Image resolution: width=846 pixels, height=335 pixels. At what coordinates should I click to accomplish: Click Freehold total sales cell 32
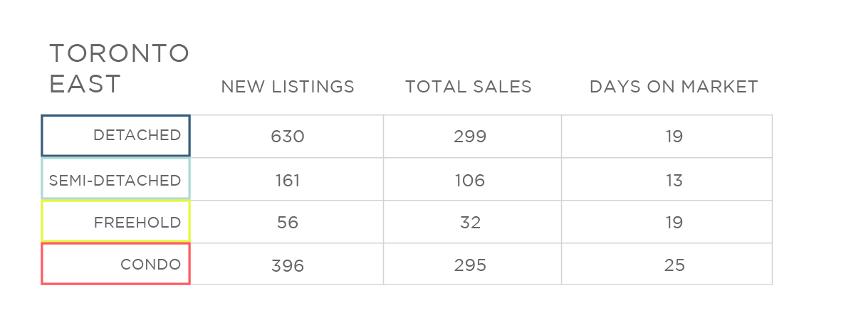tap(470, 222)
